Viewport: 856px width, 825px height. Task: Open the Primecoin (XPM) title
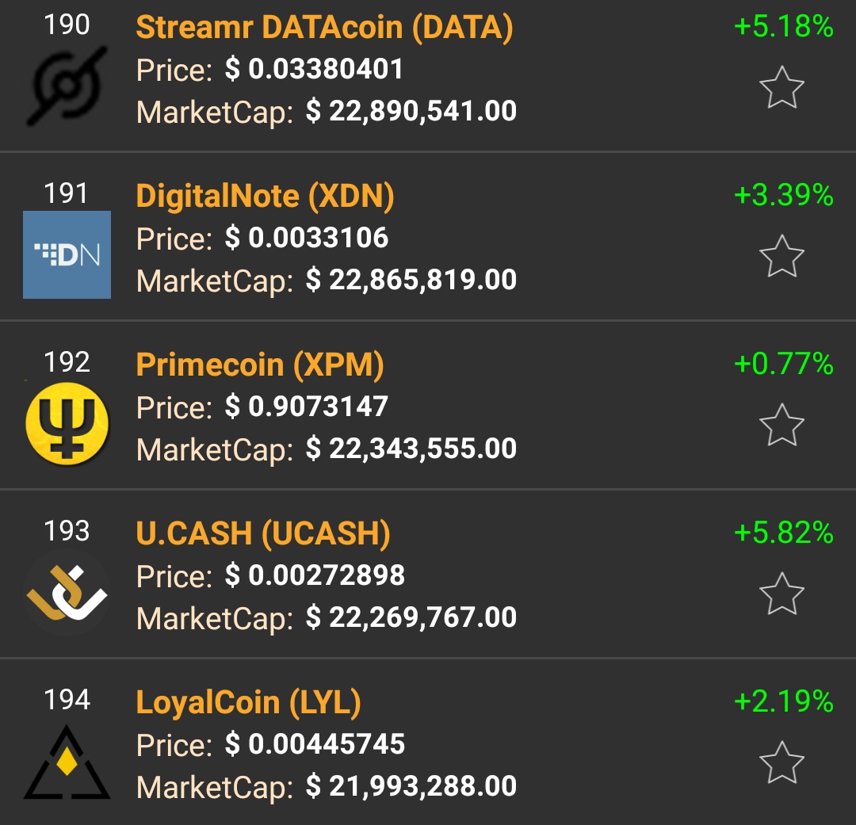(x=260, y=365)
